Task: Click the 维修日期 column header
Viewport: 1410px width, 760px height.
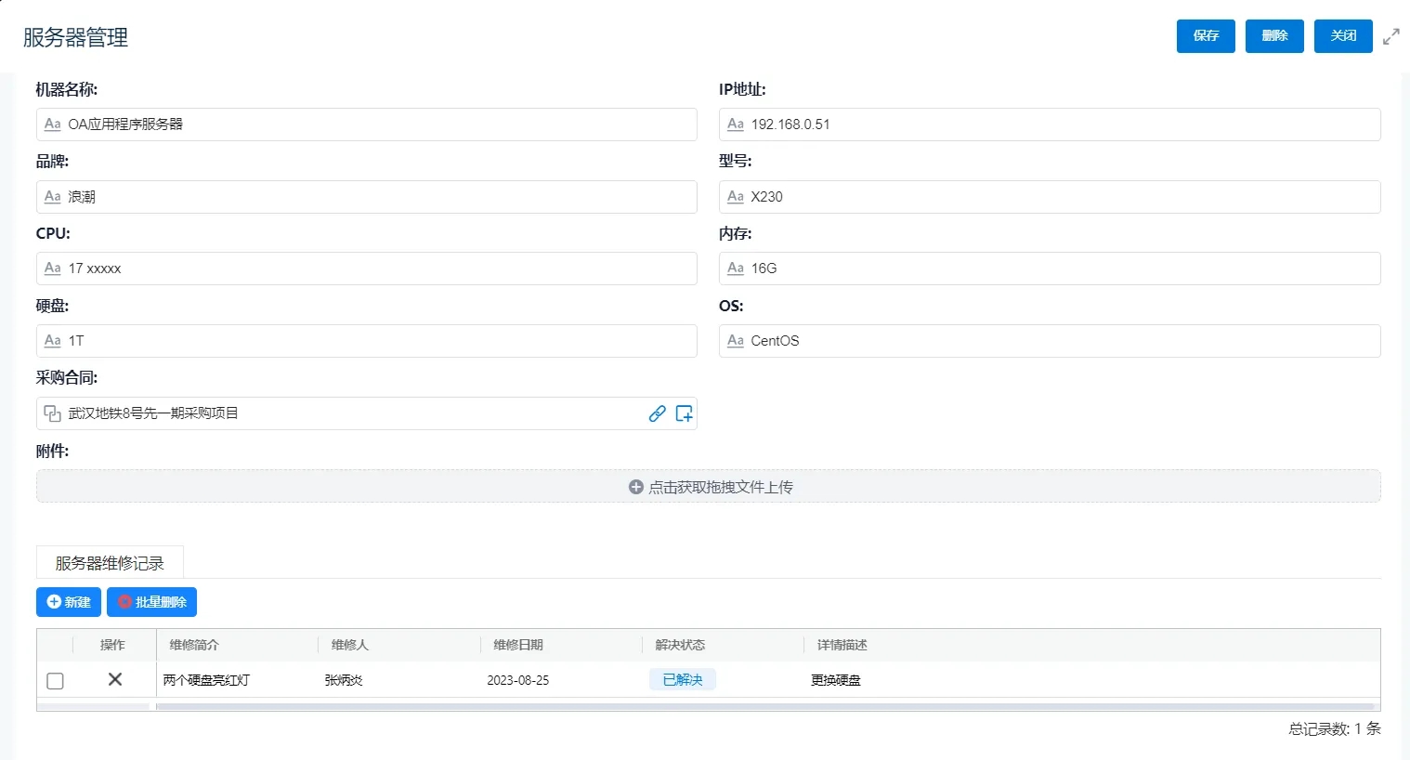Action: [x=518, y=645]
